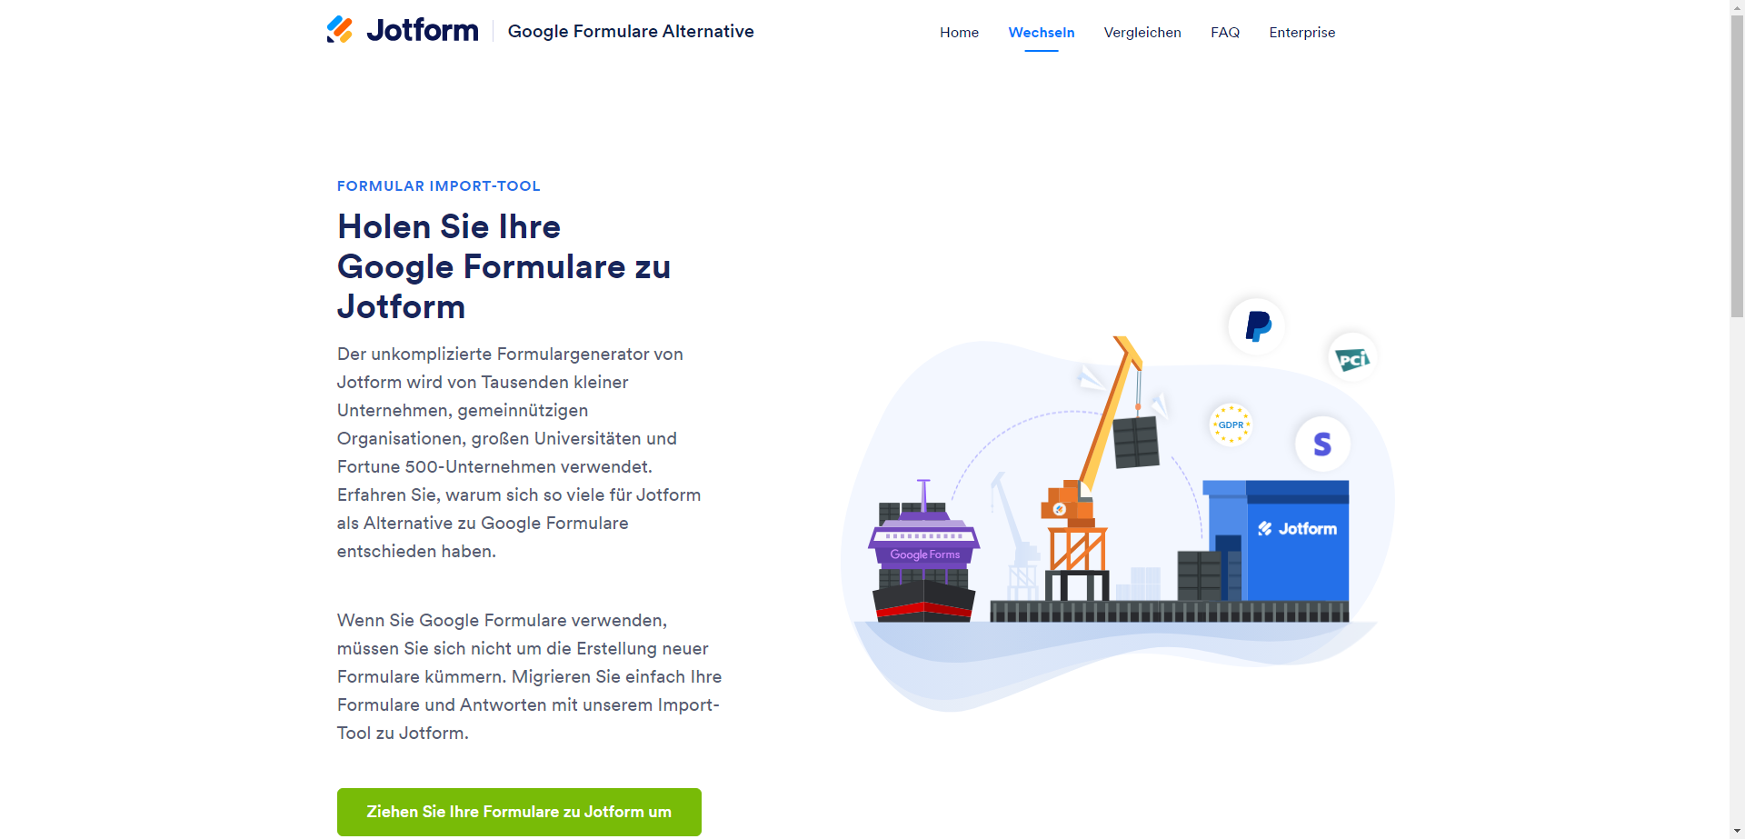The height and width of the screenshot is (839, 1745).
Task: Click the Jotform logo
Action: (x=403, y=30)
